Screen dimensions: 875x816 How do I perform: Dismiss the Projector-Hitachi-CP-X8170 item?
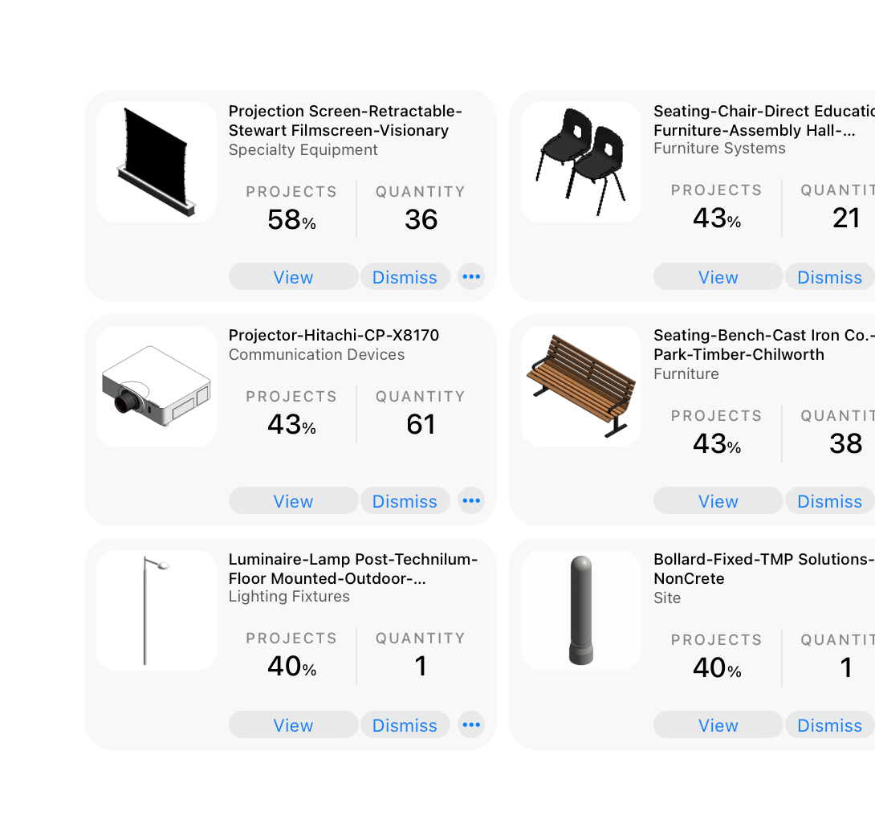point(405,500)
